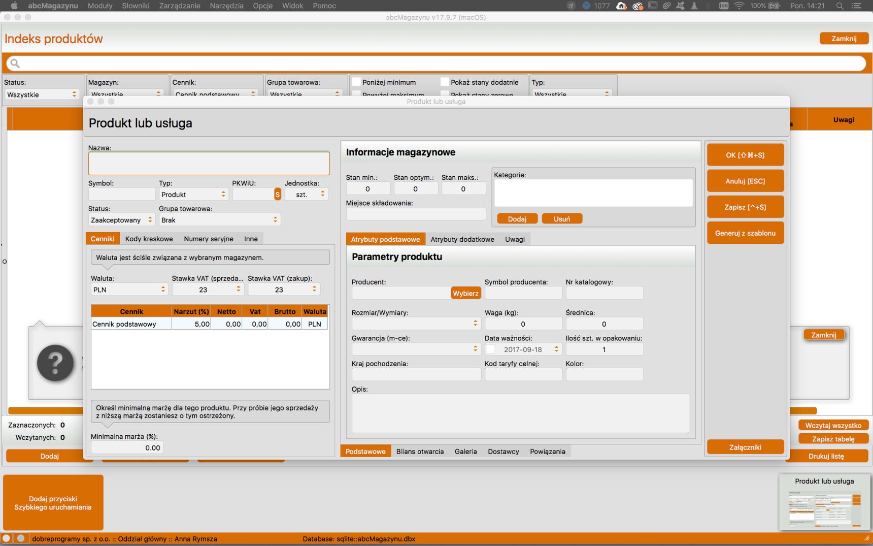
Task: Open the Stawka VAT sprzedaż dropdown
Action: [x=208, y=290]
